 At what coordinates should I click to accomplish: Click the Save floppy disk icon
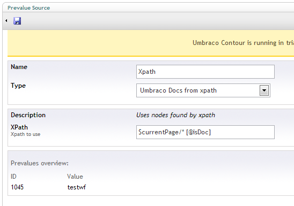(x=17, y=21)
